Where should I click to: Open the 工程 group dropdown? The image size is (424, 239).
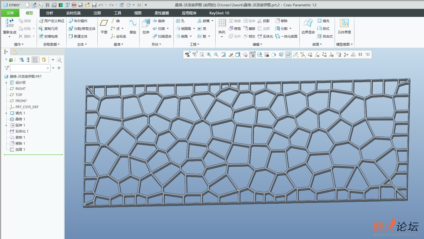(194, 44)
